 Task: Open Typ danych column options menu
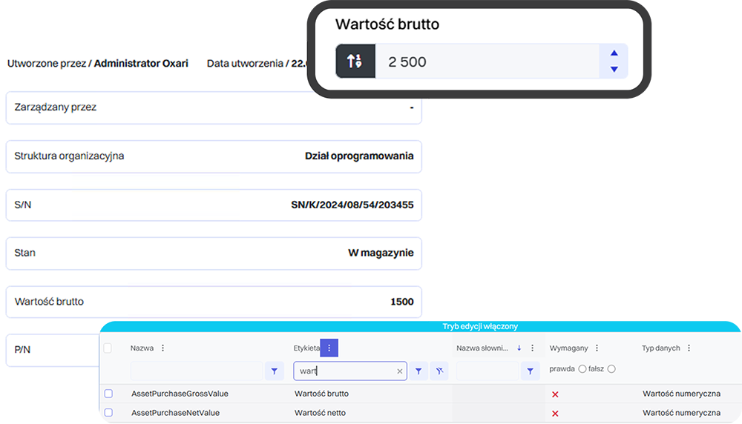pyautogui.click(x=689, y=348)
